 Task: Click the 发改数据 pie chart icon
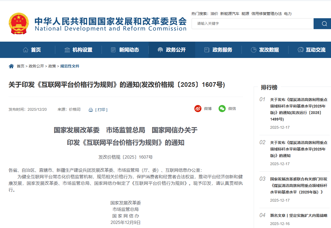pos(253,50)
